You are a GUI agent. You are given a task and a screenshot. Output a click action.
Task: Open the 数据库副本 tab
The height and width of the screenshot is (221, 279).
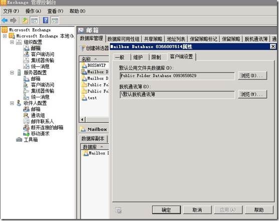93,139
